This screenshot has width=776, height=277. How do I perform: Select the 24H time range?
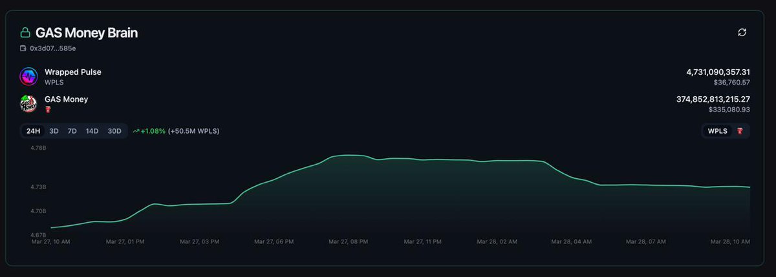(34, 131)
